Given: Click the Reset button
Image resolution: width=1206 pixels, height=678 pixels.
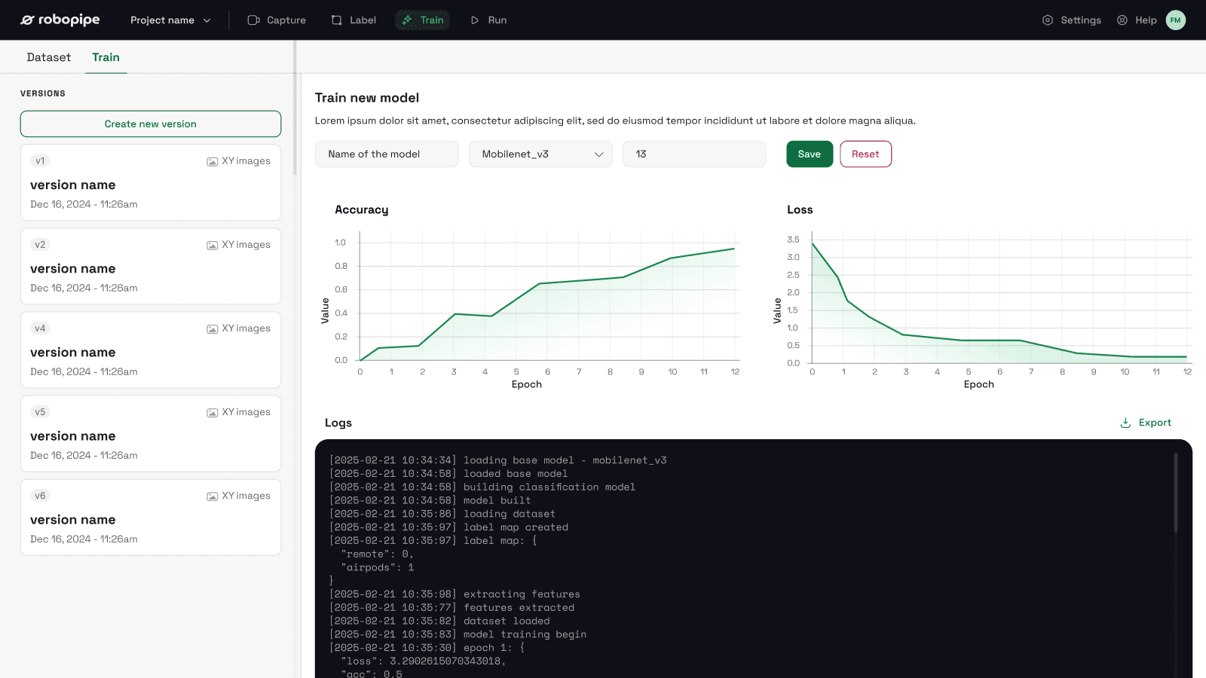Looking at the screenshot, I should (x=865, y=154).
